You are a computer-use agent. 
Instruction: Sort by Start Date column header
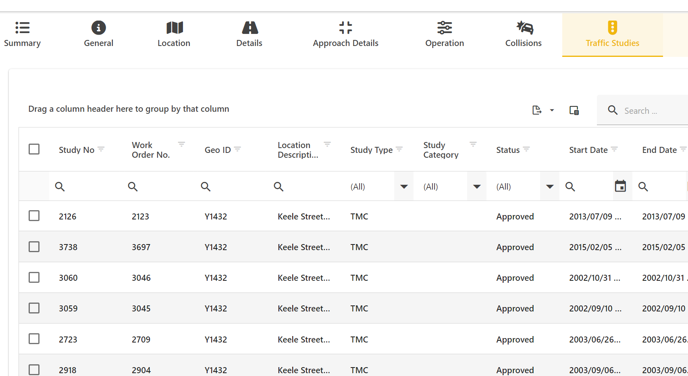(588, 150)
